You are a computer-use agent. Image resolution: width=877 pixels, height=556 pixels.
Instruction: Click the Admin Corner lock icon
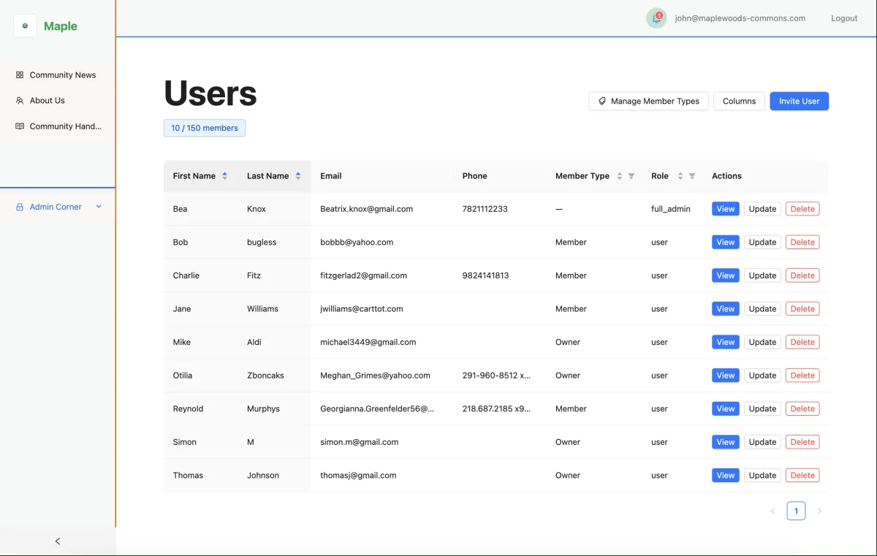tap(19, 206)
